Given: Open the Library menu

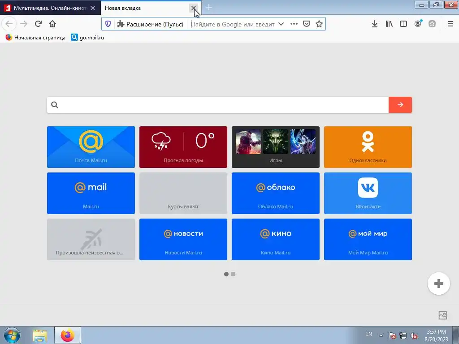Looking at the screenshot, I should pos(389,24).
